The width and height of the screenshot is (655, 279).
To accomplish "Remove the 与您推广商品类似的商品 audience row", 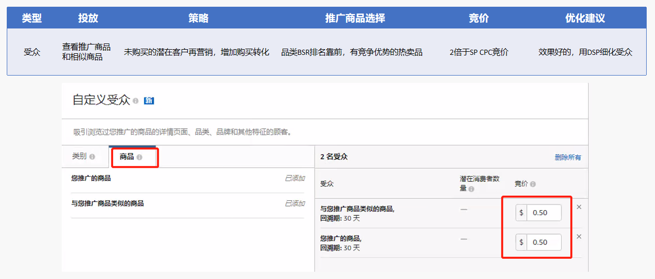I will (579, 207).
